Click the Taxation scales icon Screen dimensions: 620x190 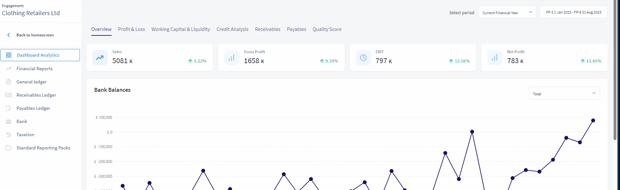[9, 135]
